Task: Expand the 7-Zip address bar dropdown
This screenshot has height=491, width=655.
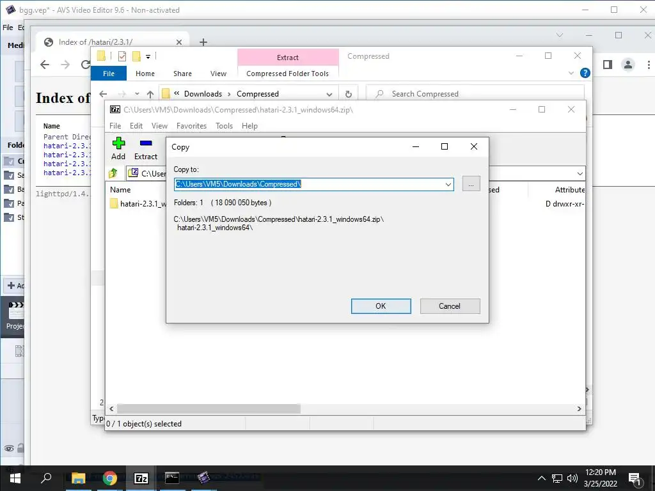Action: 580,173
